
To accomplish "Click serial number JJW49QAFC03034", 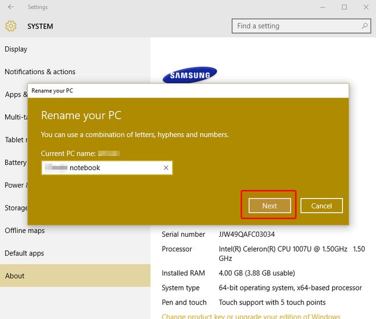I will (247, 234).
